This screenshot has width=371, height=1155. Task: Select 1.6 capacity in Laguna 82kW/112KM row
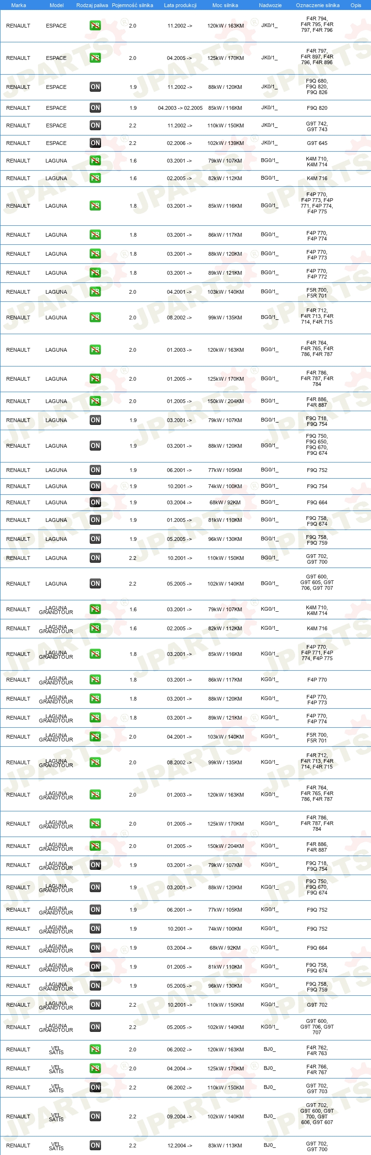coord(133,178)
